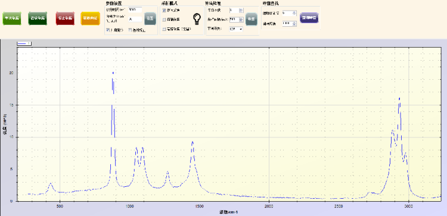Viewport: 447px width, 216px height.
Task: Toggle the first checked acquisition mode checkbox
Action: [164, 10]
